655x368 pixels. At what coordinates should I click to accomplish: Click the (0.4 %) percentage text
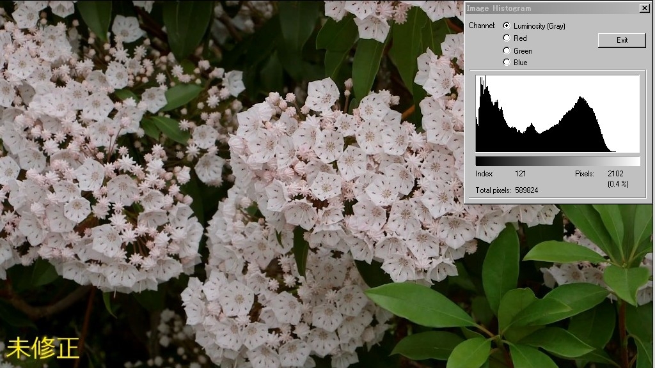click(618, 184)
